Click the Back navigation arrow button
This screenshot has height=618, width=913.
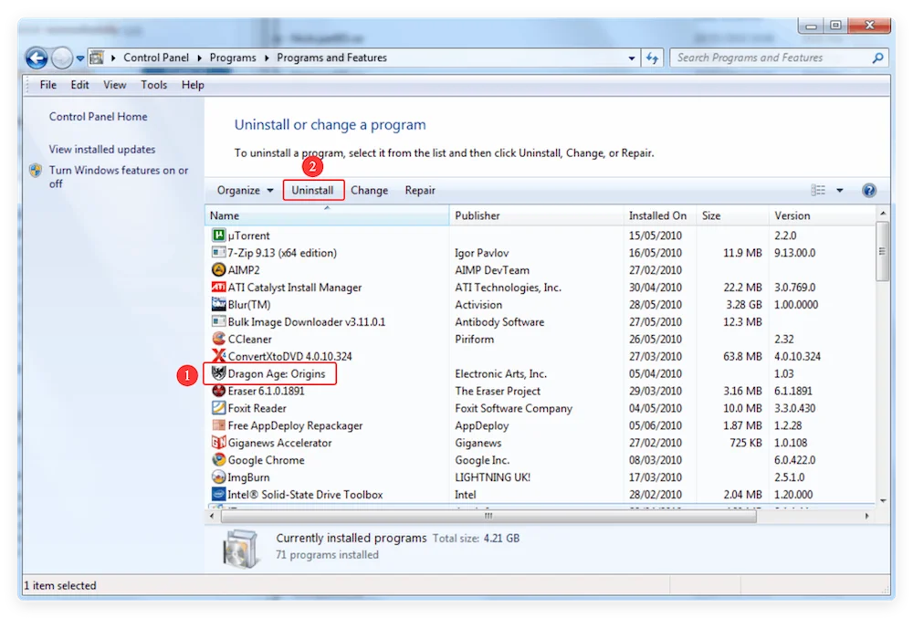pos(37,58)
